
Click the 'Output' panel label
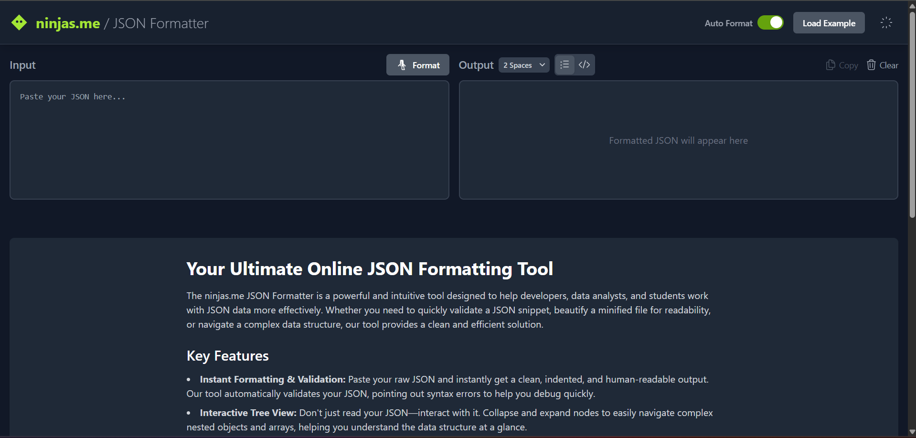[x=476, y=65]
